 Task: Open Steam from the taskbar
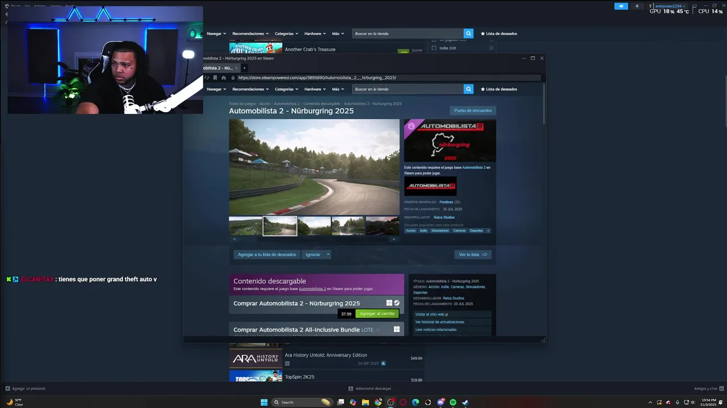[x=465, y=402]
